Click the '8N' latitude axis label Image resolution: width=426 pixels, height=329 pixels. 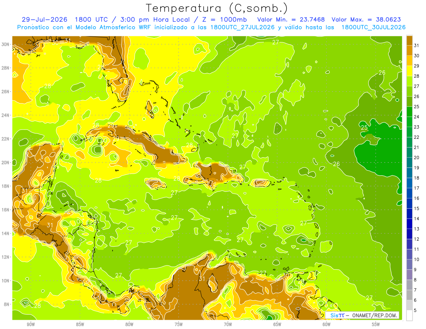pos(7,304)
